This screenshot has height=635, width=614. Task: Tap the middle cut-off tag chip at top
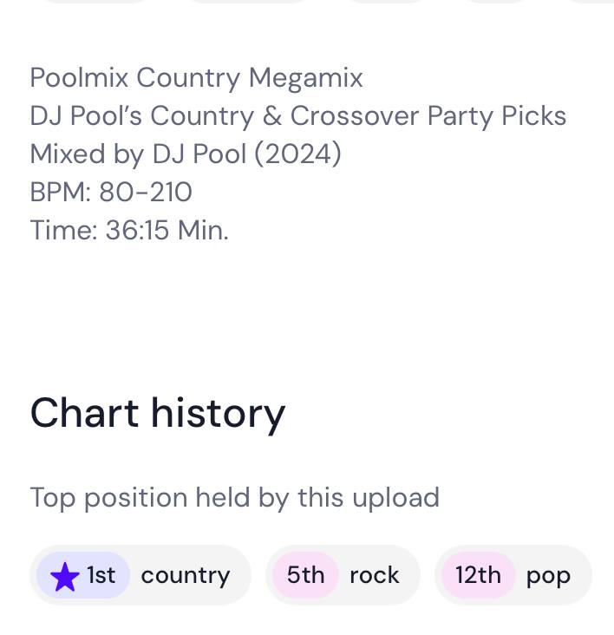[x=387, y=1]
